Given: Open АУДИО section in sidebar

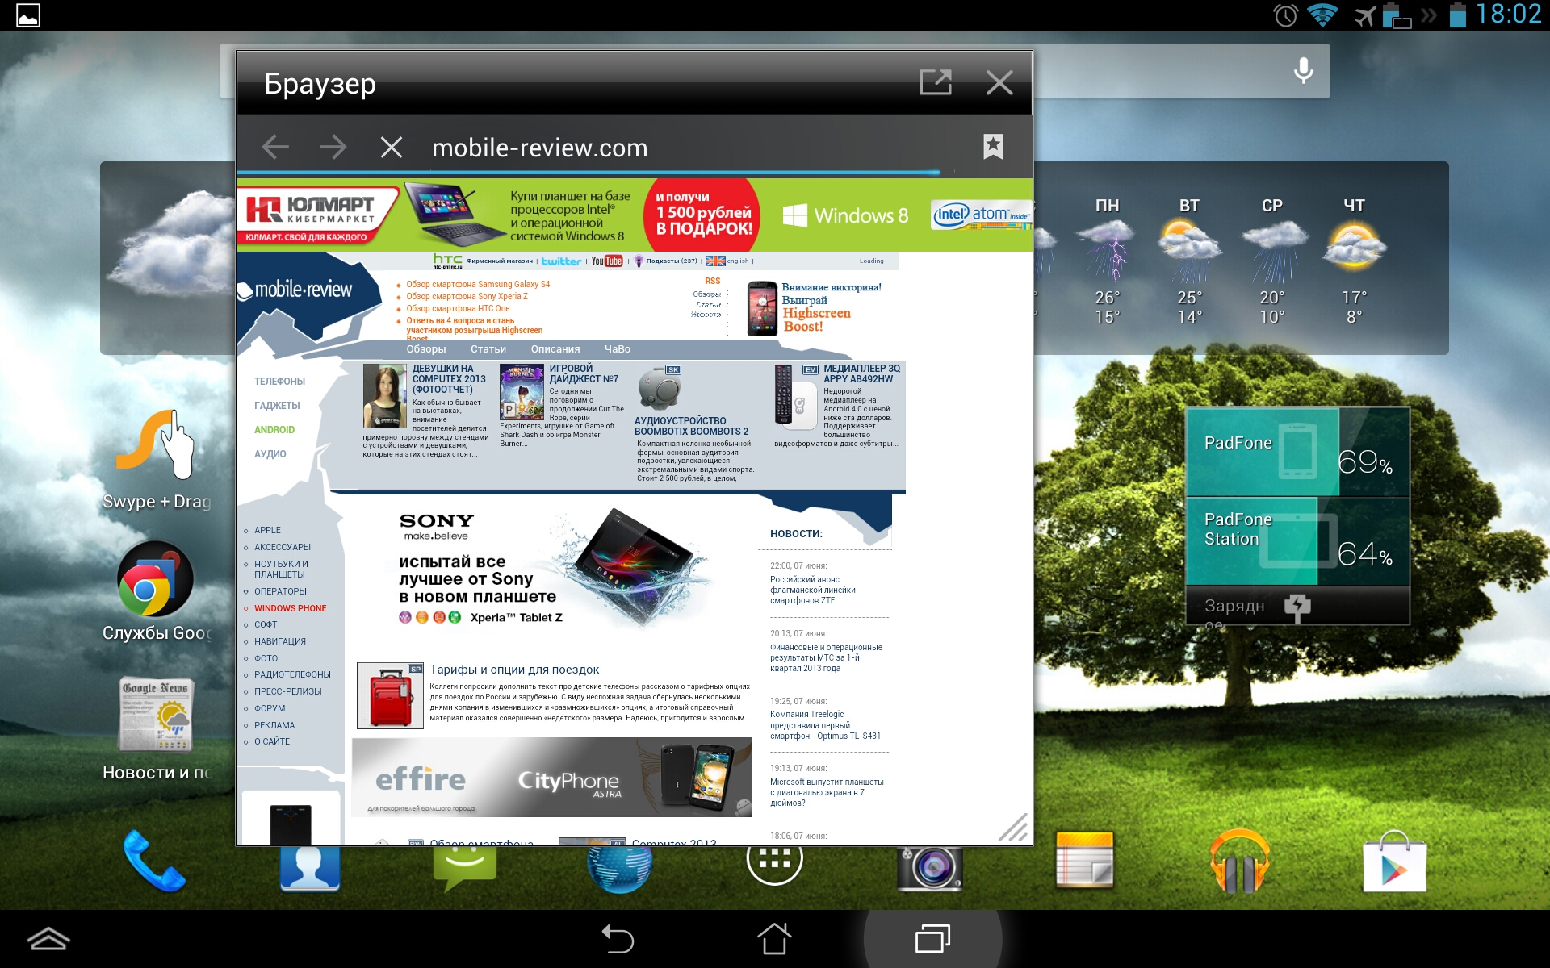Looking at the screenshot, I should [270, 454].
